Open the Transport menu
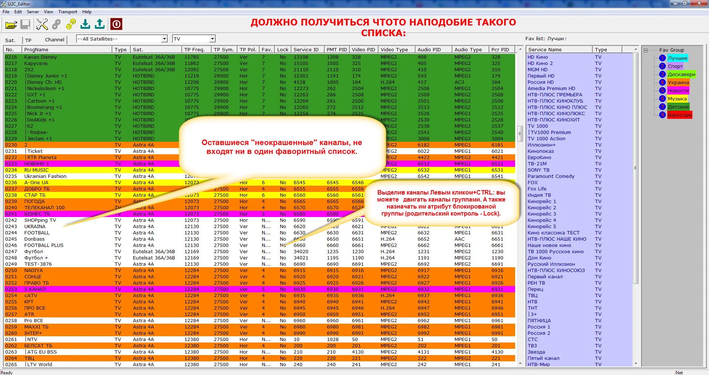 pyautogui.click(x=68, y=12)
